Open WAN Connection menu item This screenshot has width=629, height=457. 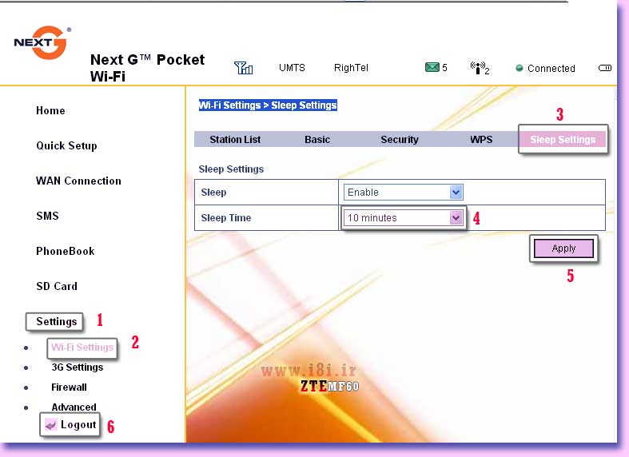(78, 181)
